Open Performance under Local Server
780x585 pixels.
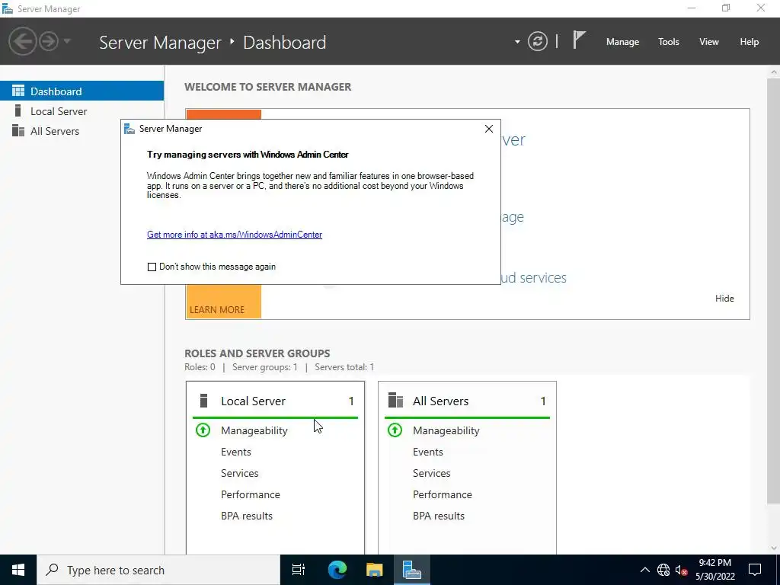tap(250, 494)
